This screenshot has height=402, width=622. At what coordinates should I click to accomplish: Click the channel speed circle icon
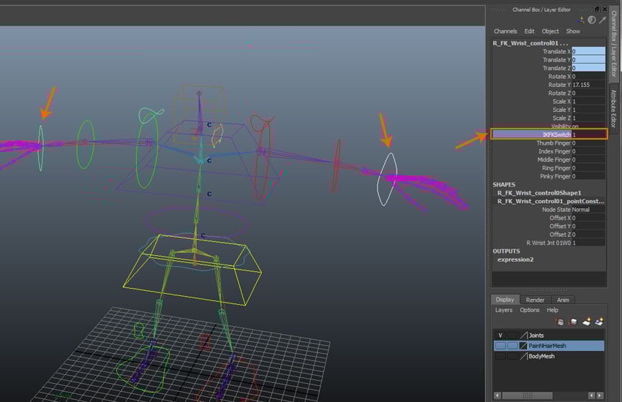[x=591, y=20]
